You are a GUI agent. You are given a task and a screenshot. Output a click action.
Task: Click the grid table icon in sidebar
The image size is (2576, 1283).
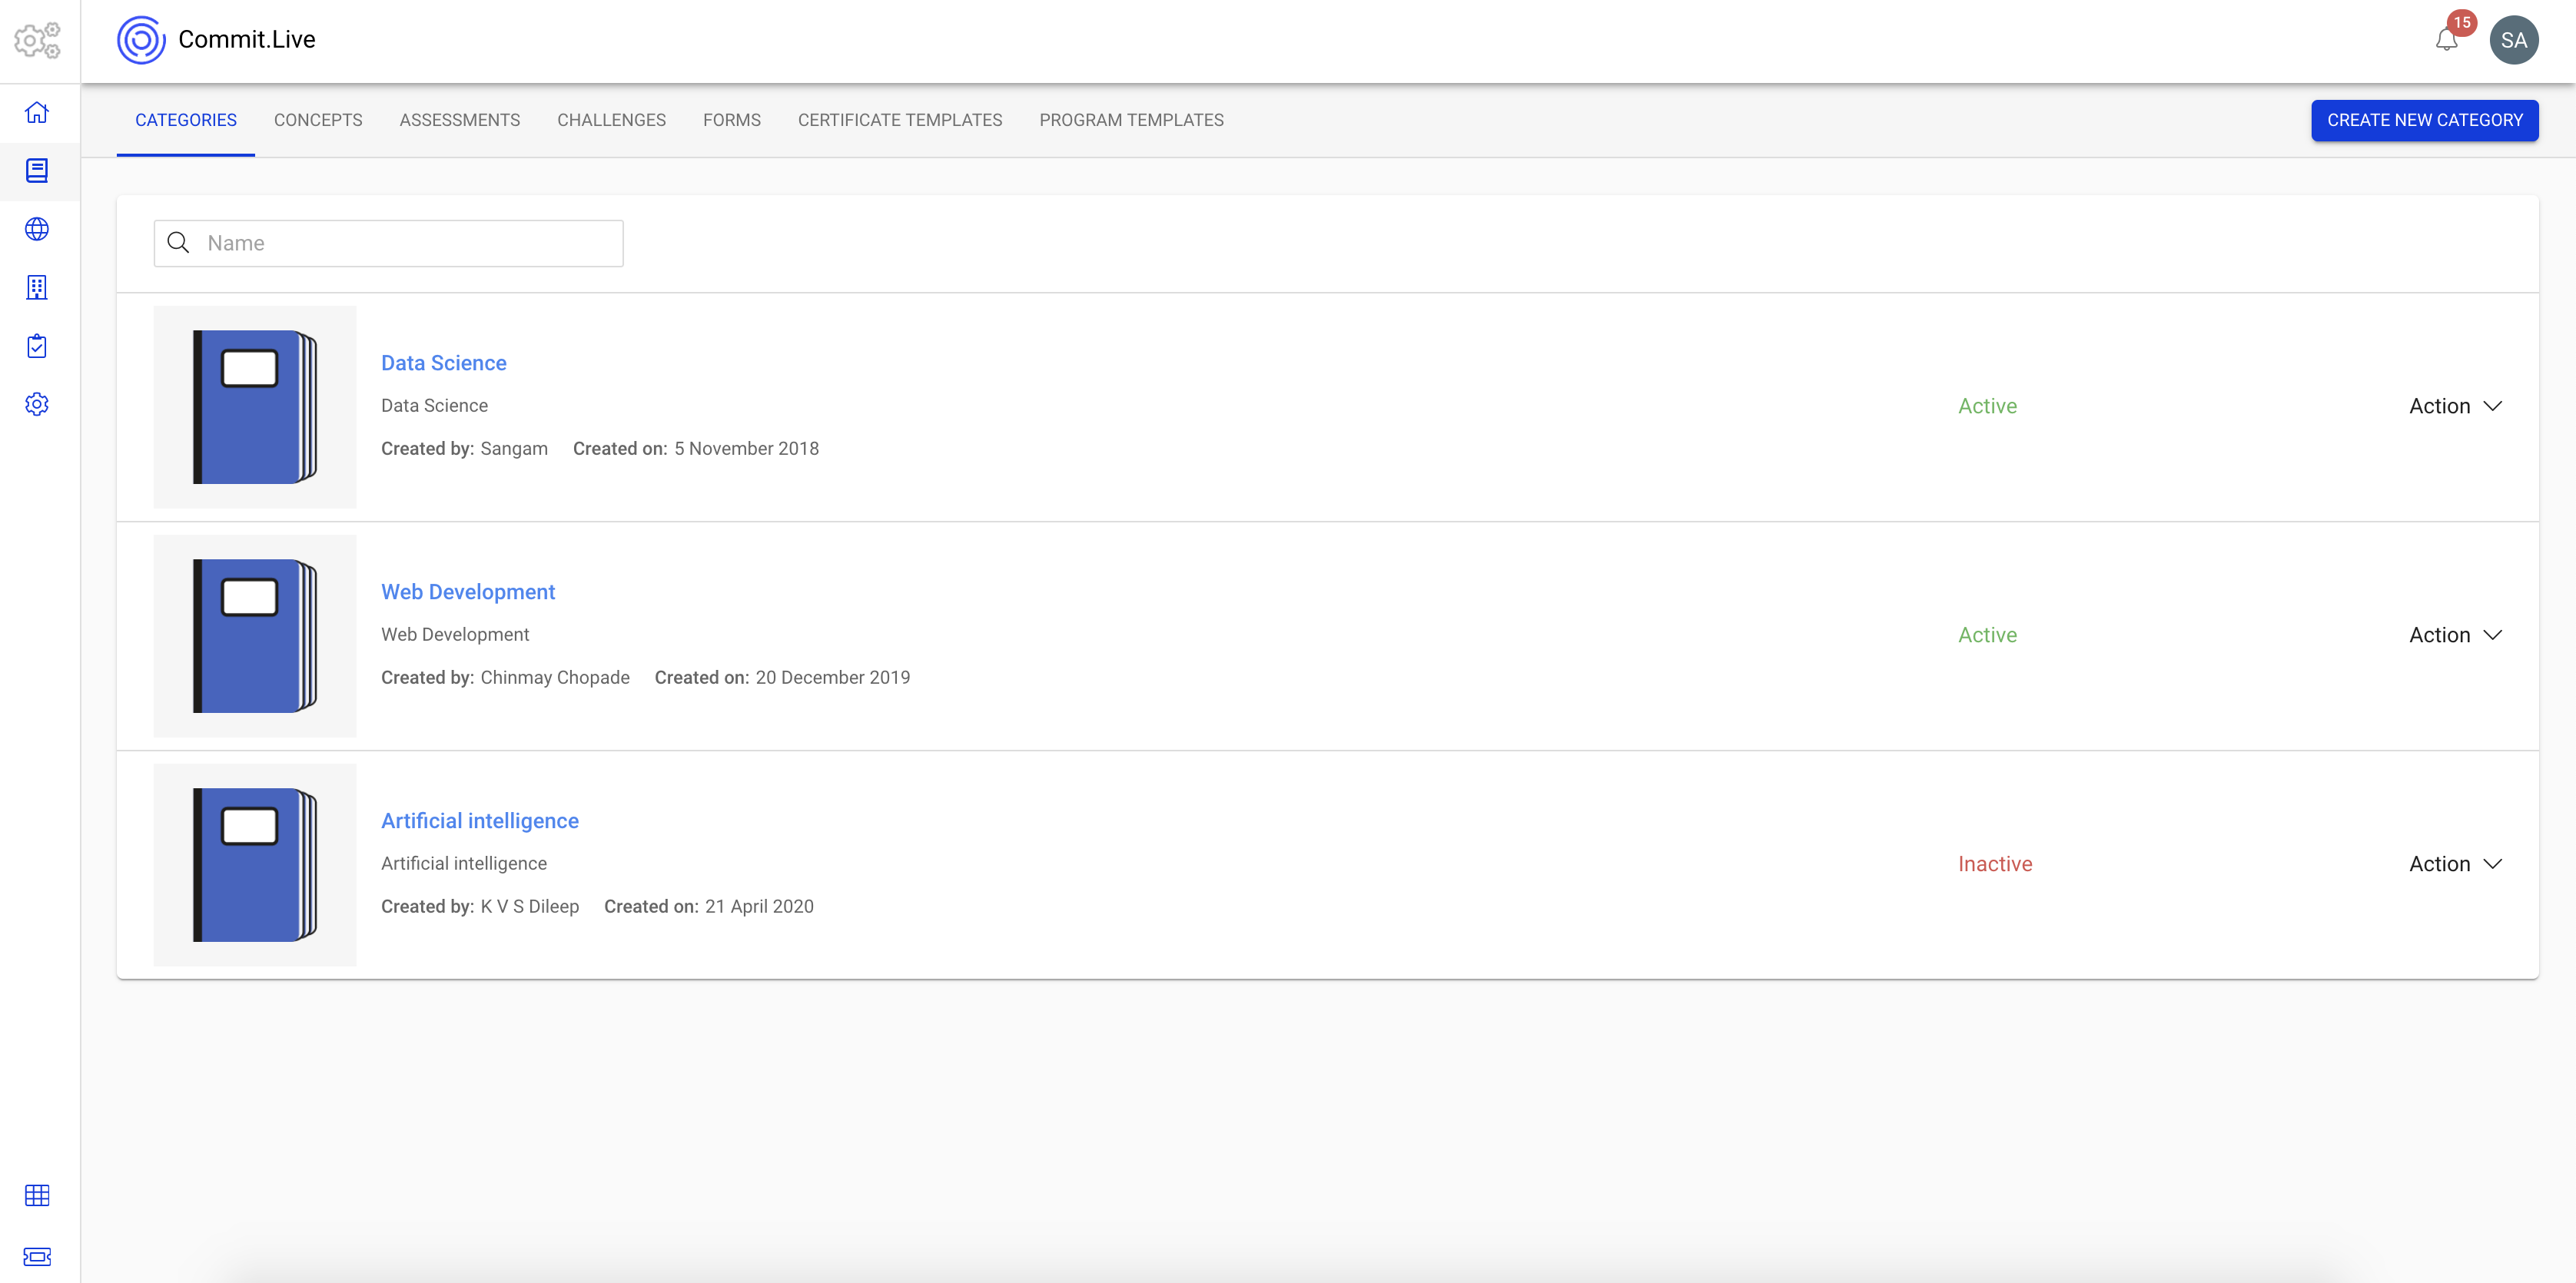(37, 1195)
